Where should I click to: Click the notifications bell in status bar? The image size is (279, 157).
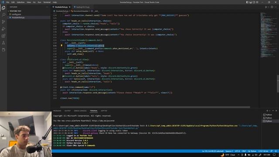[276, 151]
